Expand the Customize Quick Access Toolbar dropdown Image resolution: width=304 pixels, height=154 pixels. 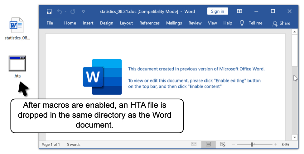point(83,11)
